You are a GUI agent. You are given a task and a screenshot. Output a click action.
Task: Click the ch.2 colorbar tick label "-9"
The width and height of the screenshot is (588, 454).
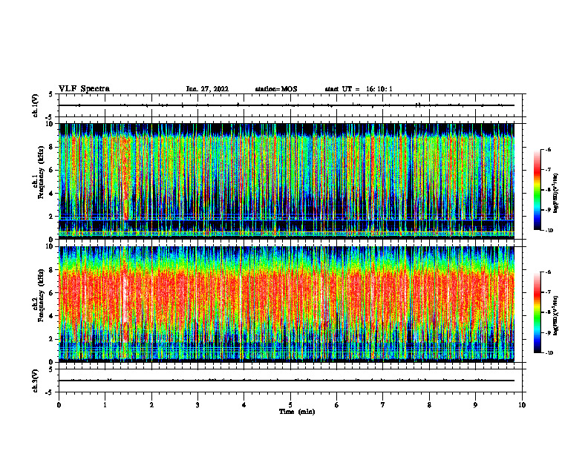pos(548,332)
